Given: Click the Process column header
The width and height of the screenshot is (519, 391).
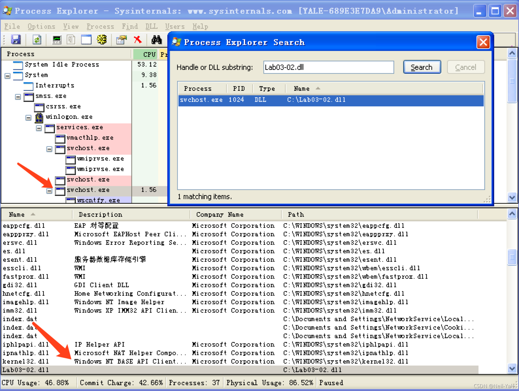Looking at the screenshot, I should (x=66, y=54).
